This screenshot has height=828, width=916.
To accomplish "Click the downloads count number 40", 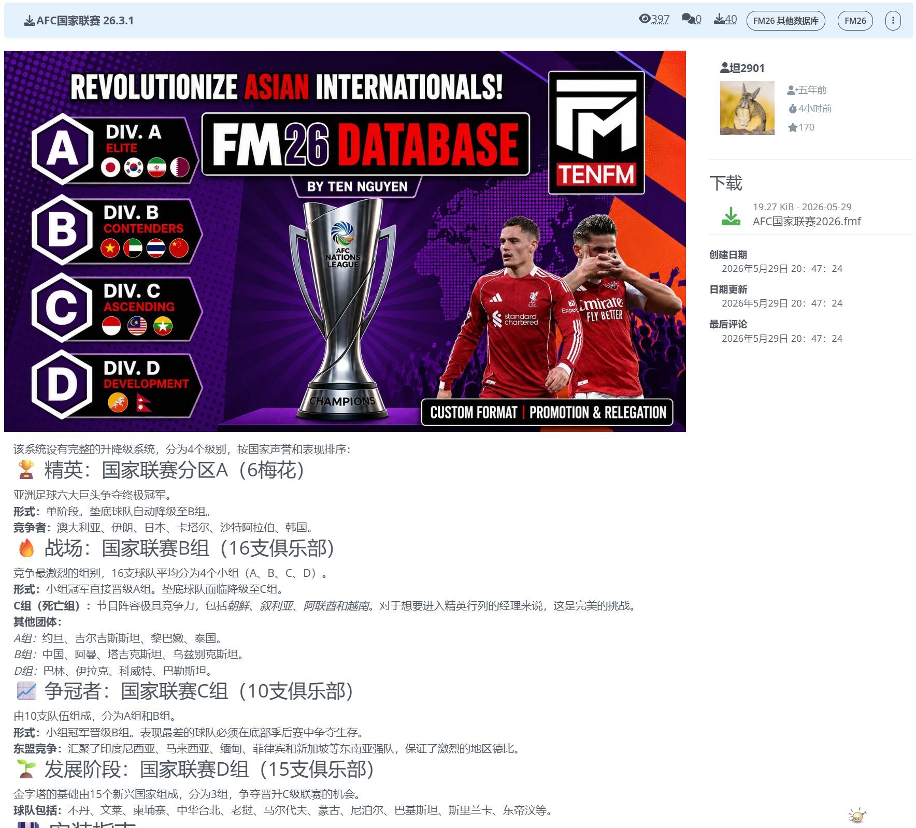I will coord(731,19).
